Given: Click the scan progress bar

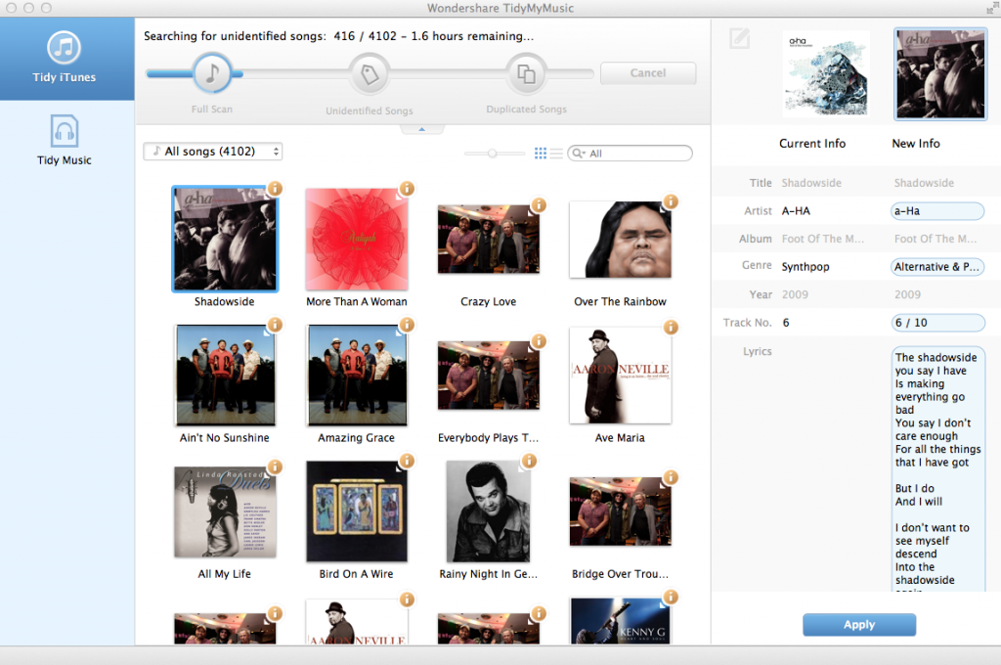Looking at the screenshot, I should click(x=370, y=74).
